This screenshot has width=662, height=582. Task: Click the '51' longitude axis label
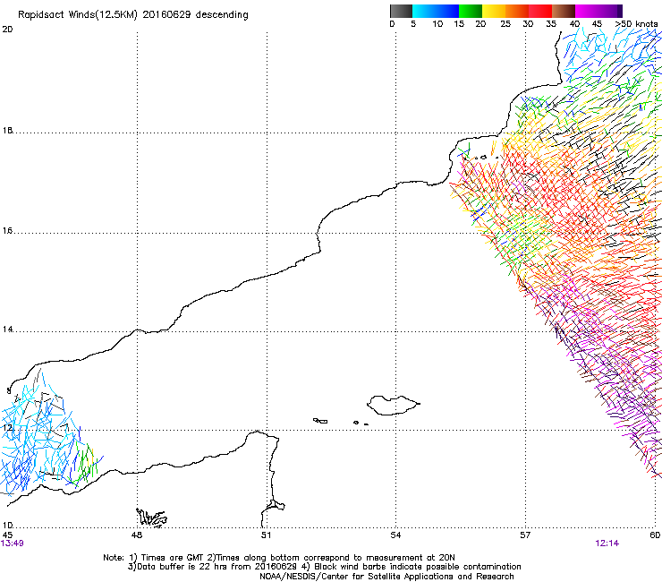tap(266, 535)
